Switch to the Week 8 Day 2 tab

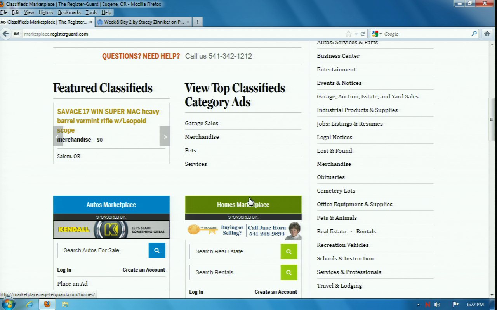tap(144, 22)
